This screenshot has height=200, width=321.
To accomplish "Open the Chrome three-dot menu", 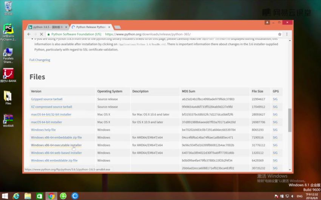I will [x=287, y=34].
